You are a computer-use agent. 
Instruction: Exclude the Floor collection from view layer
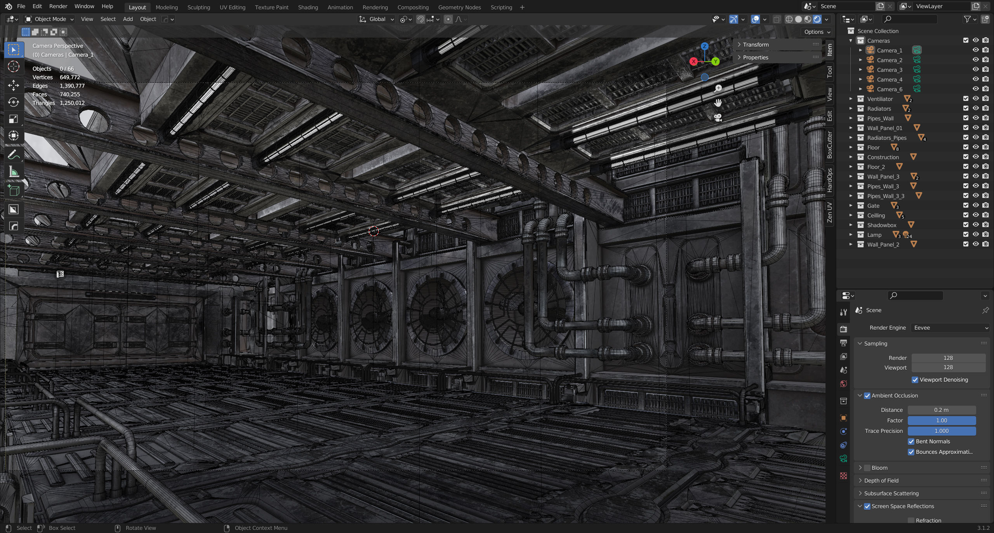pyautogui.click(x=966, y=147)
